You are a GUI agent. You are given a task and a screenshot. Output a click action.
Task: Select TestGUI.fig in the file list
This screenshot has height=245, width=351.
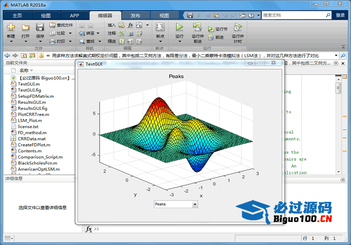(29, 90)
